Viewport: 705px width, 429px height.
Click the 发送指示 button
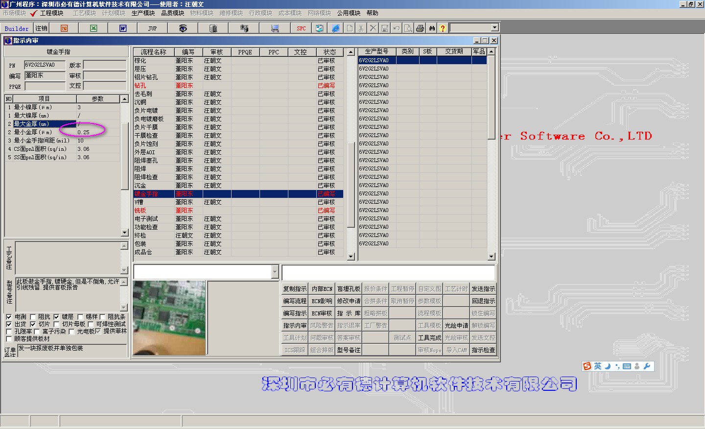pos(483,289)
